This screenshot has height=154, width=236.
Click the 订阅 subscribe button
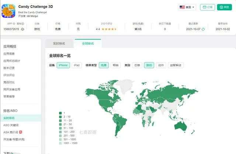point(208,7)
